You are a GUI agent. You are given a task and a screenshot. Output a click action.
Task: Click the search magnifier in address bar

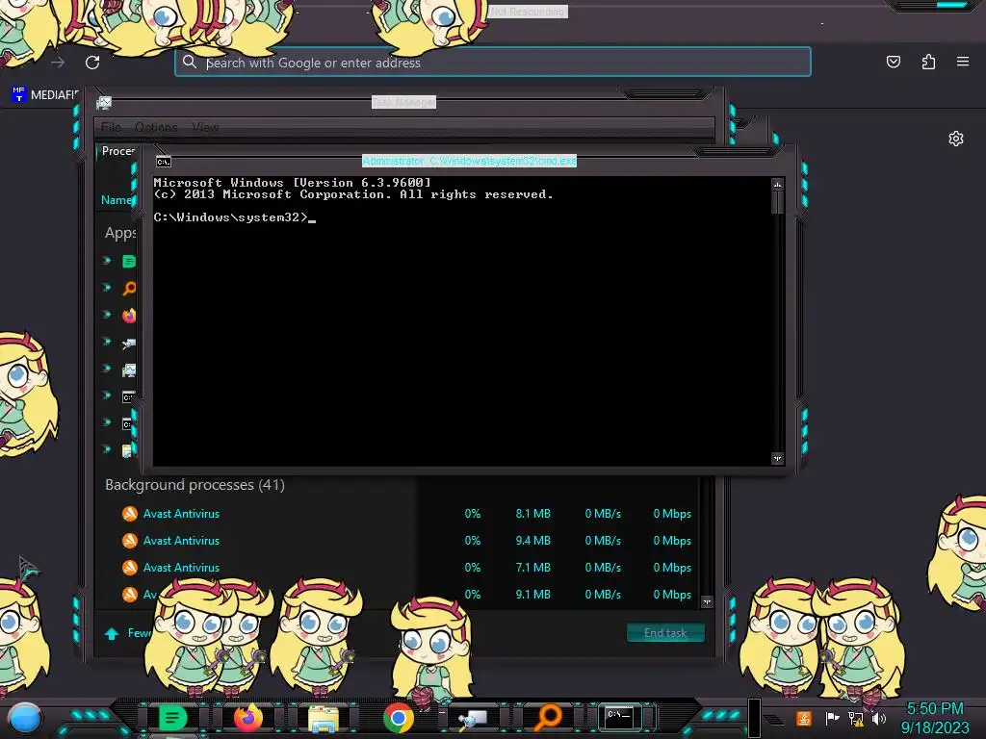(x=190, y=62)
